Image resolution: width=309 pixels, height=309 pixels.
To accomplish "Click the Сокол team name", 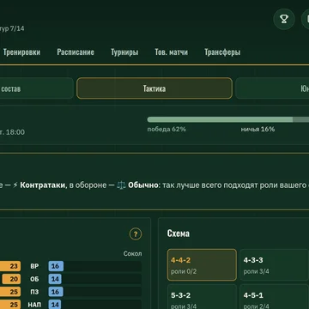I will pos(132,253).
